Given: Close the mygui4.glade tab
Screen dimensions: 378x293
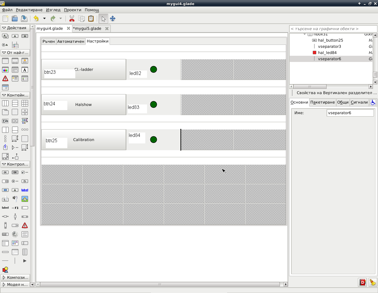Looking at the screenshot, I should (x=69, y=29).
